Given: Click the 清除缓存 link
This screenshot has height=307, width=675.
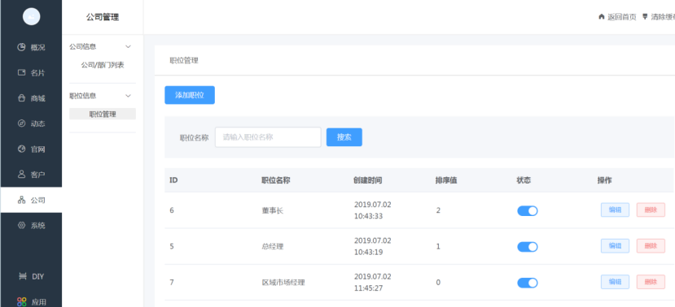Looking at the screenshot, I should pos(663,17).
